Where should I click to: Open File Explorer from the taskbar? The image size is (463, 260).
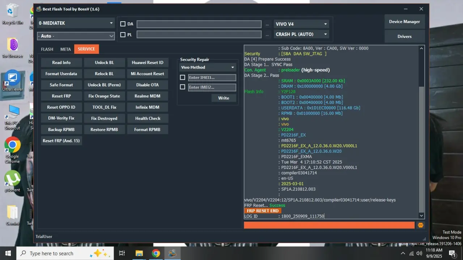(139, 253)
